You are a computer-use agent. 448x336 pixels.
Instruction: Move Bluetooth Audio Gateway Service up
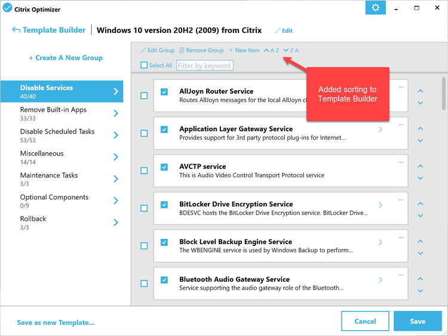[x=421, y=279]
